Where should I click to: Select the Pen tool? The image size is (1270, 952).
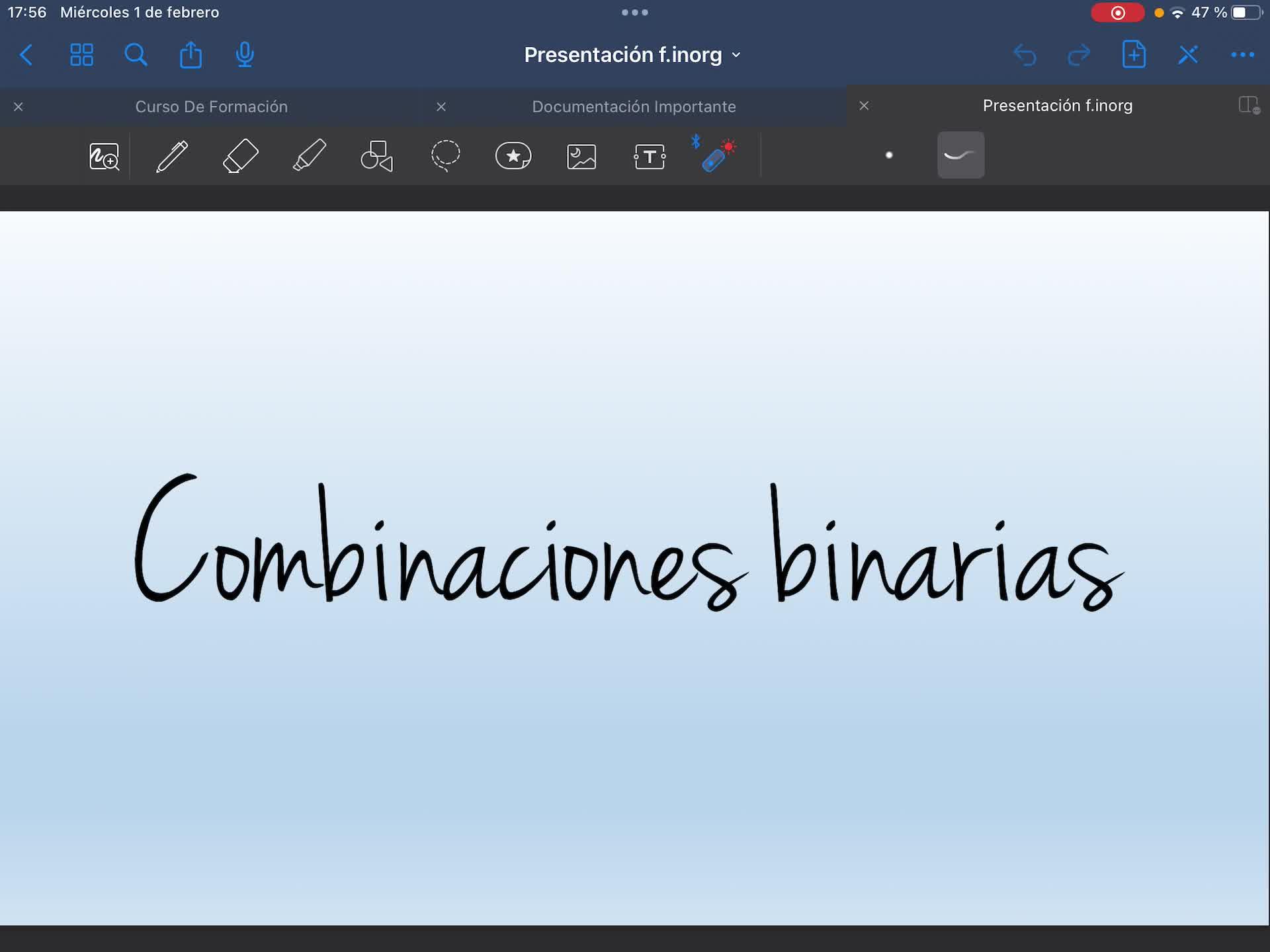[172, 157]
